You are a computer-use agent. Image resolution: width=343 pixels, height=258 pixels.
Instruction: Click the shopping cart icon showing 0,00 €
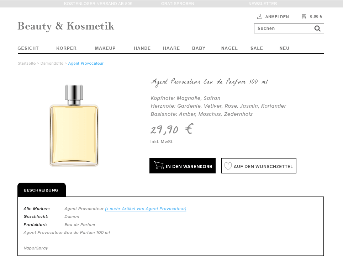coord(304,16)
